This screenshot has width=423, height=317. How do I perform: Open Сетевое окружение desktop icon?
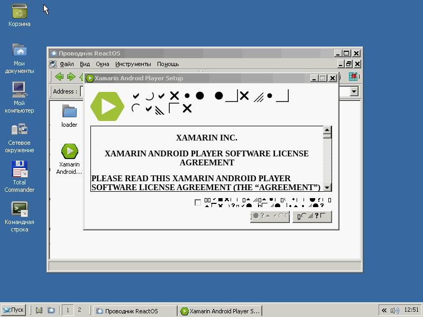pyautogui.click(x=19, y=138)
